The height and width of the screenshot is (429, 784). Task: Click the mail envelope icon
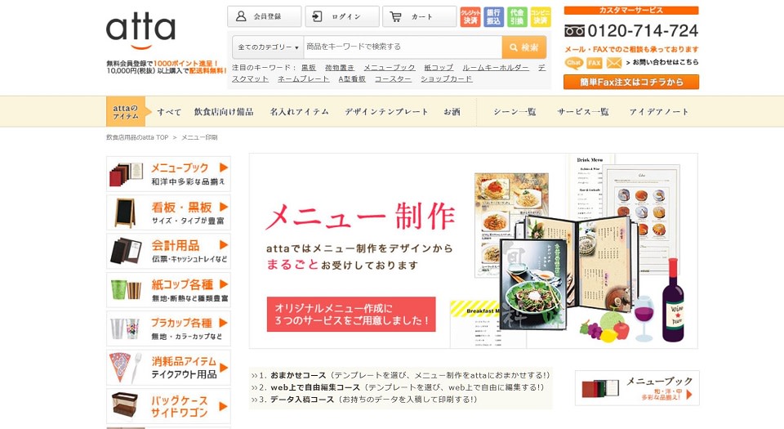pyautogui.click(x=614, y=62)
